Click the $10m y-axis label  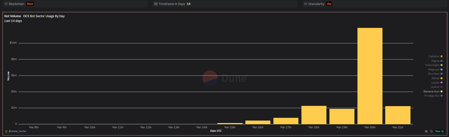13,43
